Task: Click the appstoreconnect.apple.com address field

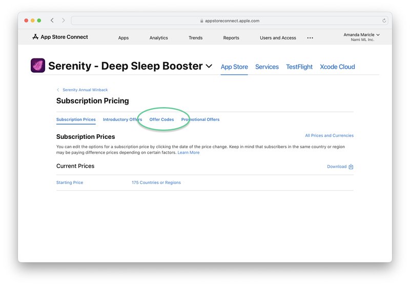Action: [230, 21]
